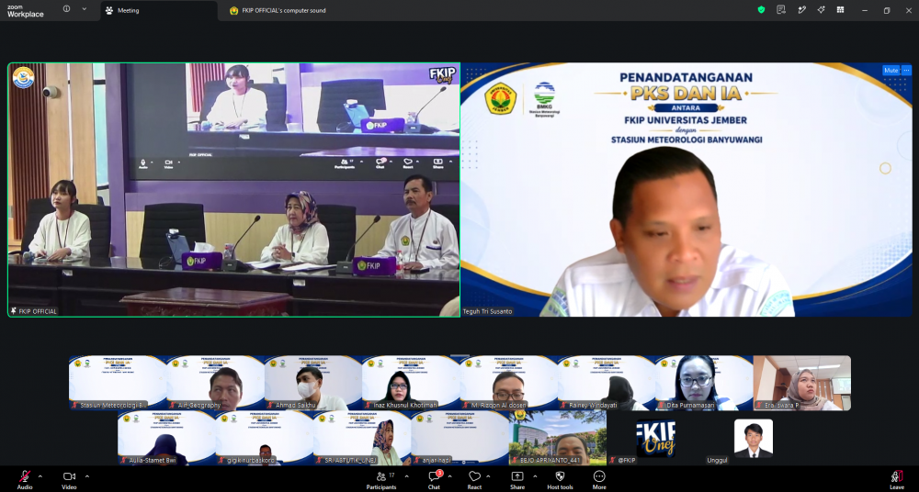The image size is (919, 492).
Task: Select the M. Rizqon Al dosen tile
Action: [x=509, y=383]
